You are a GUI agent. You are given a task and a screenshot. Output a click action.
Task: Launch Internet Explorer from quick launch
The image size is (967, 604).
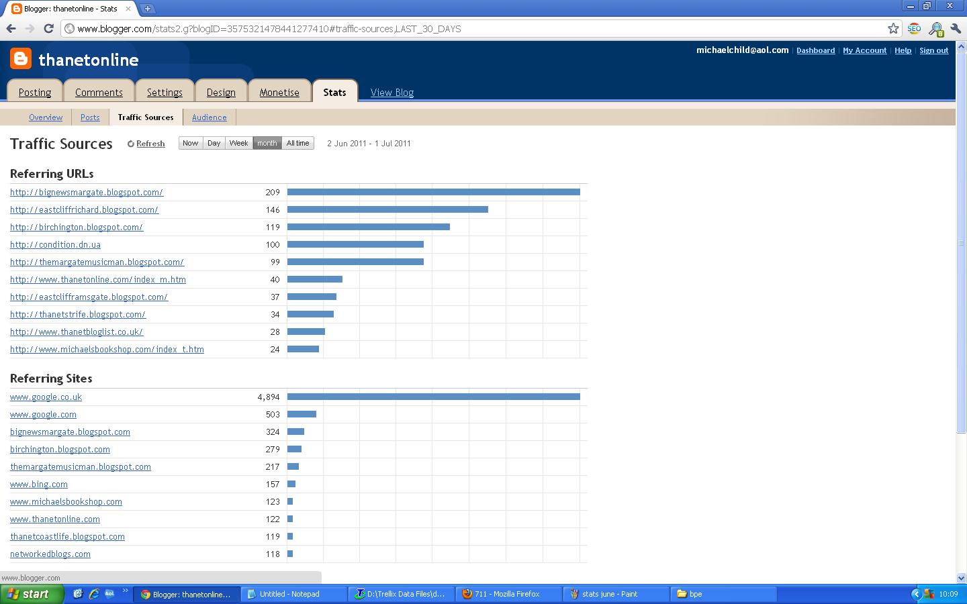point(94,594)
